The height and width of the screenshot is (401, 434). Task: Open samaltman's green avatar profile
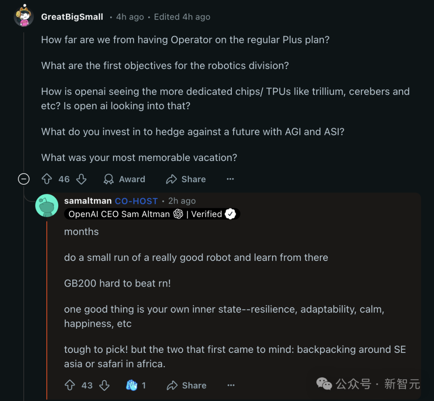click(47, 206)
